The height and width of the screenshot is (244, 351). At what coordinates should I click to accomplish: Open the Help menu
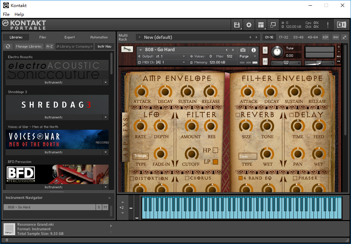click(x=19, y=14)
